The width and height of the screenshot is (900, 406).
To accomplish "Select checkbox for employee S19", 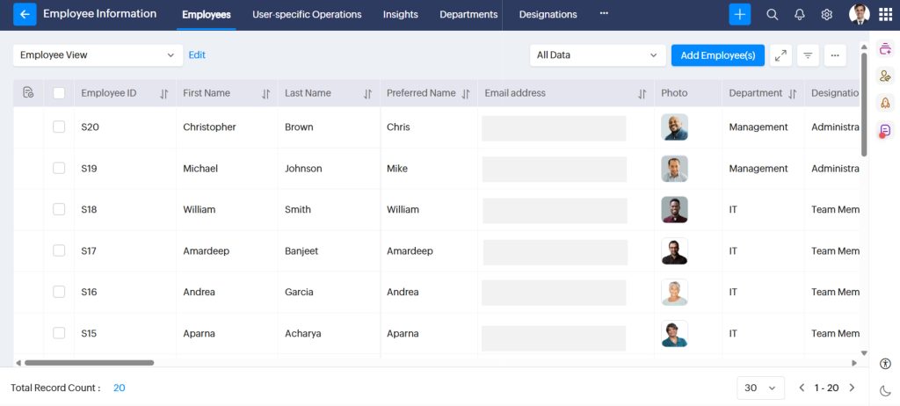I will coord(59,168).
